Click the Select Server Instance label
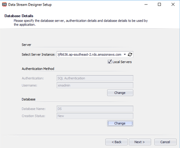Screen dimensions: 180x148 click(38, 55)
